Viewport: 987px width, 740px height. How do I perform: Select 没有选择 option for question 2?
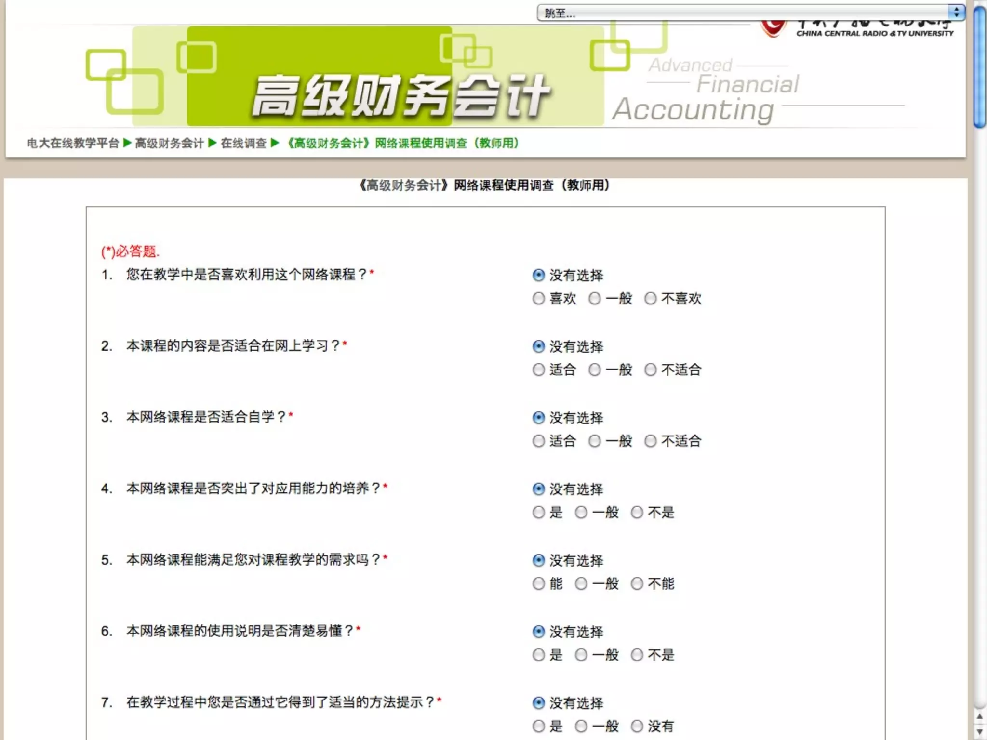538,346
